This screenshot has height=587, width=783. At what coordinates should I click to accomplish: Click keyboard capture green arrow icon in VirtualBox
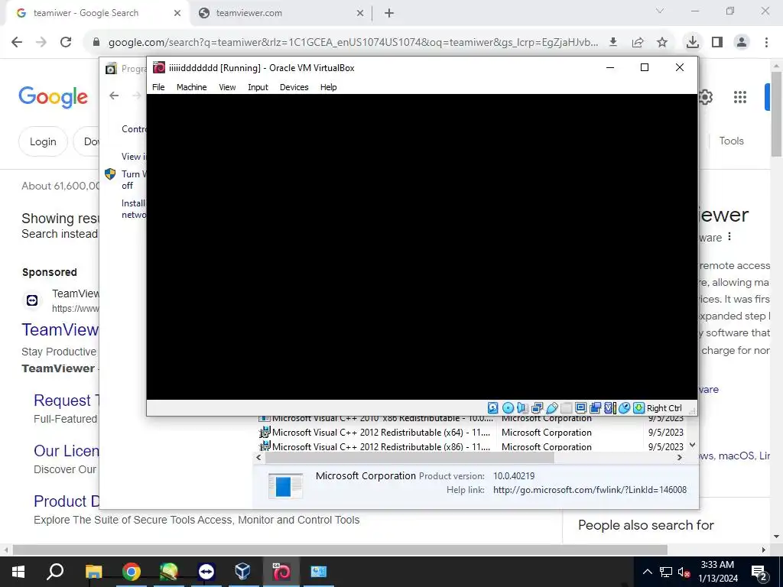click(x=638, y=408)
